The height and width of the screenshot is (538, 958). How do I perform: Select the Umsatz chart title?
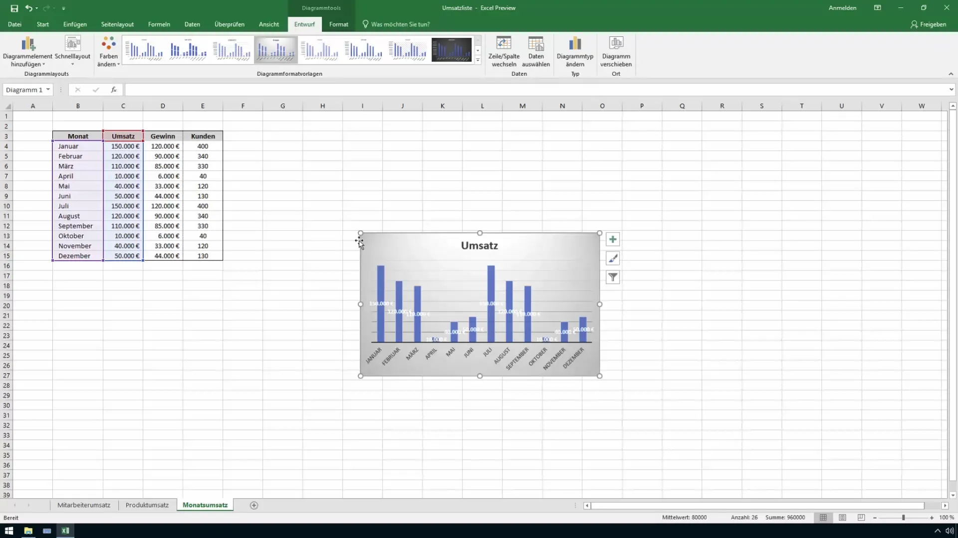[479, 245]
